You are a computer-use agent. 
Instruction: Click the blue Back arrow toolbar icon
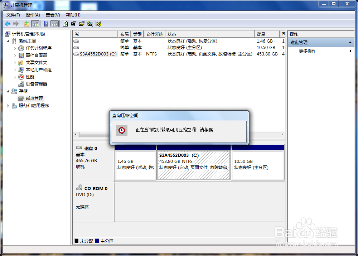point(8,24)
